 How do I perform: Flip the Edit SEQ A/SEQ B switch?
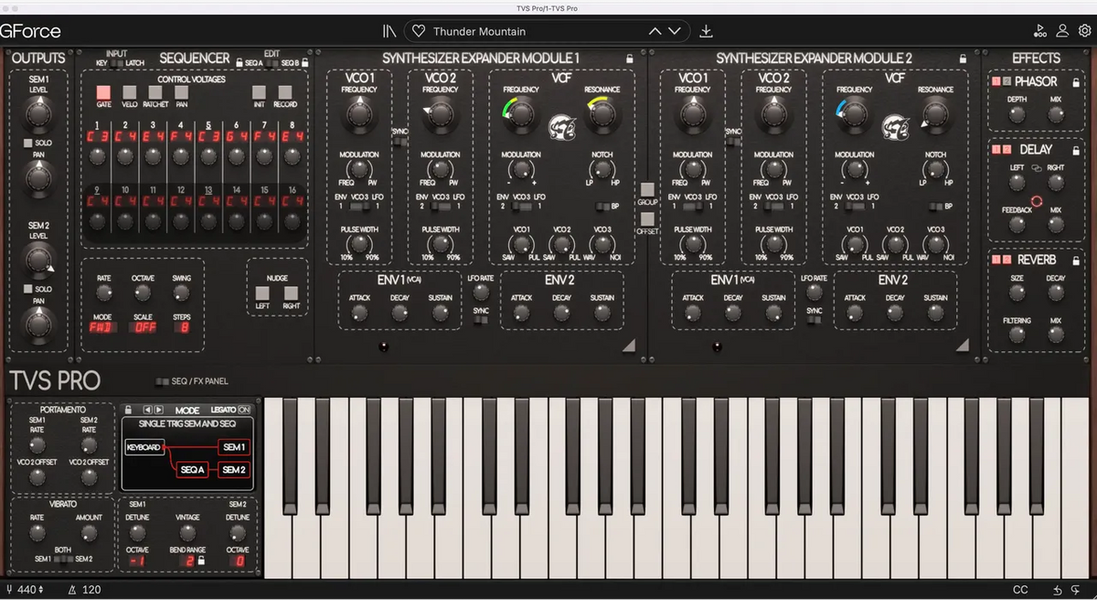point(272,63)
